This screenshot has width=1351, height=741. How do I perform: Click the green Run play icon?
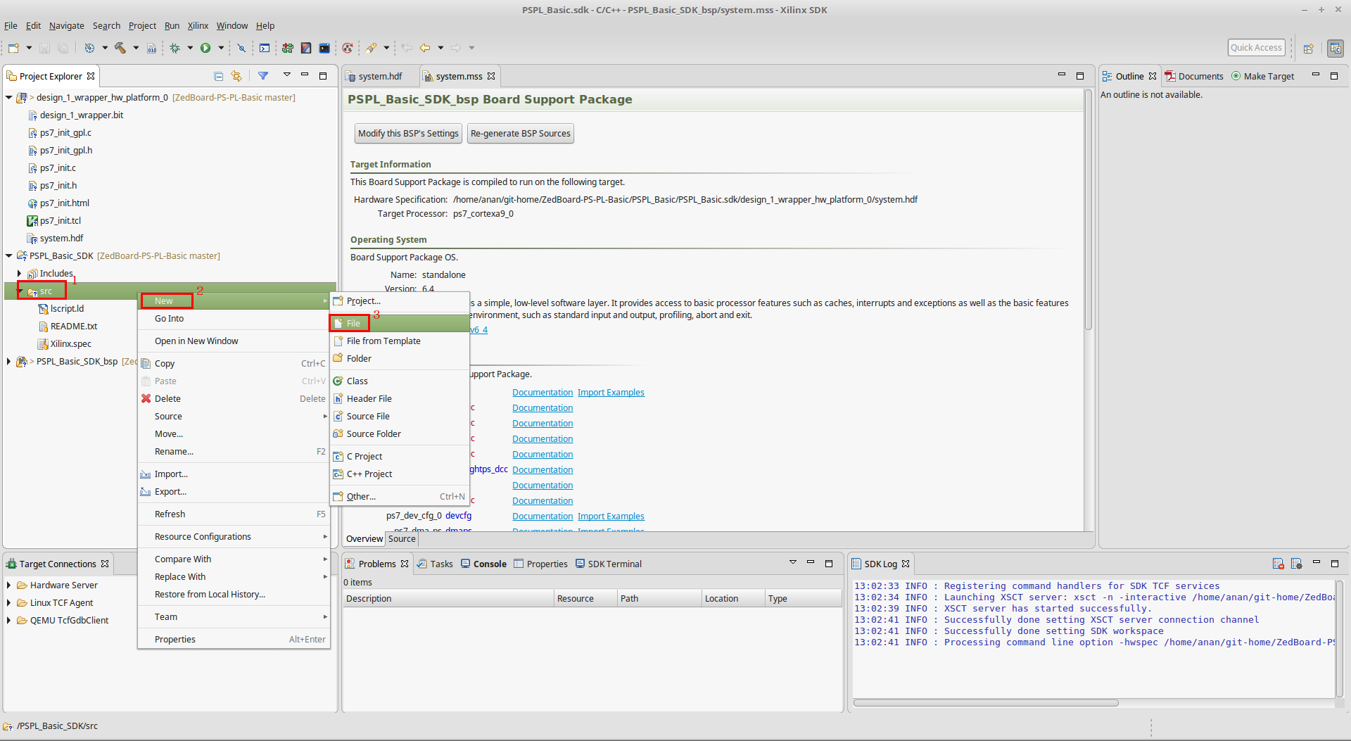coord(205,48)
